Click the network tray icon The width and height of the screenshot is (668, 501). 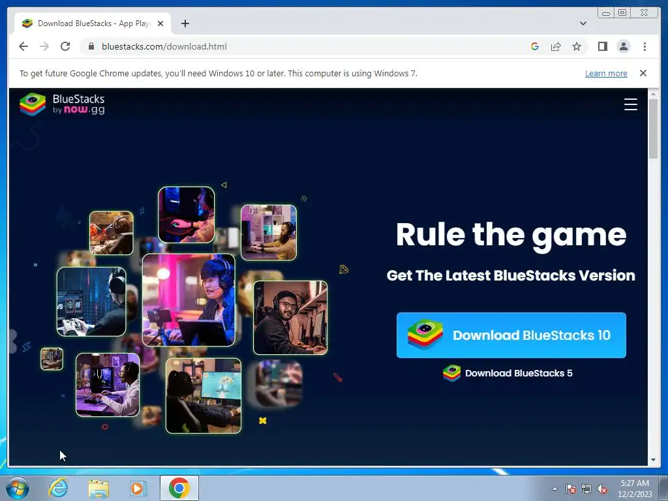(x=586, y=489)
